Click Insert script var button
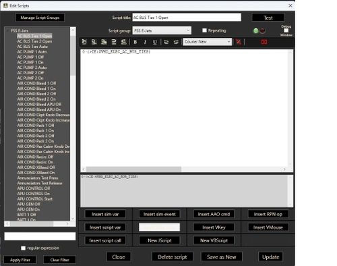 pos(105,228)
